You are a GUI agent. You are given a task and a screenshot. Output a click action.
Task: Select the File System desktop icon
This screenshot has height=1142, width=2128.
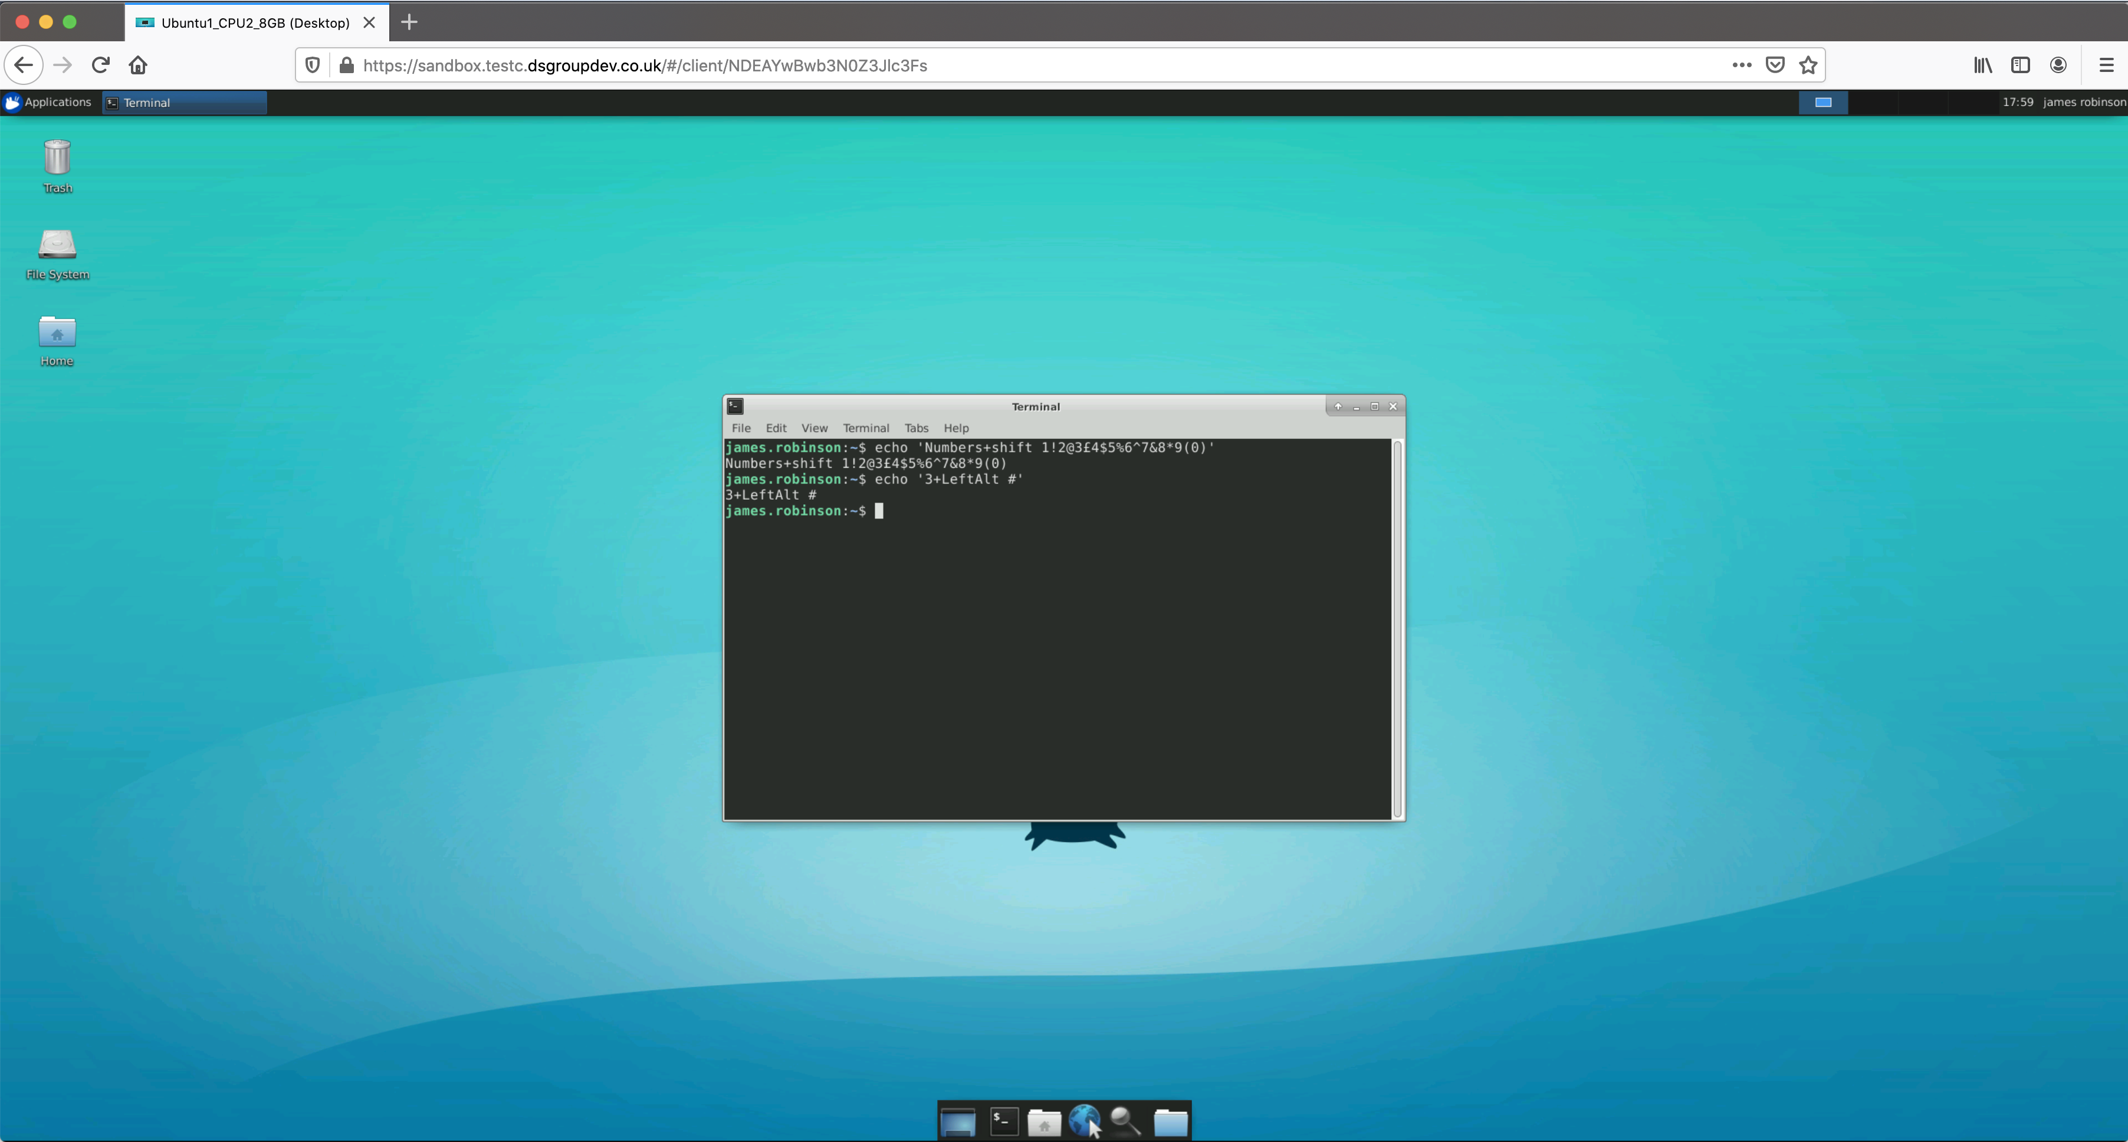pos(57,254)
